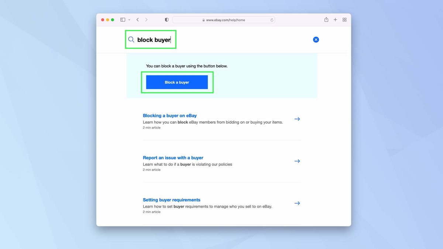Image resolution: width=443 pixels, height=249 pixels.
Task: Click the address bar showing www.ebay.com/help/home
Action: pyautogui.click(x=224, y=20)
